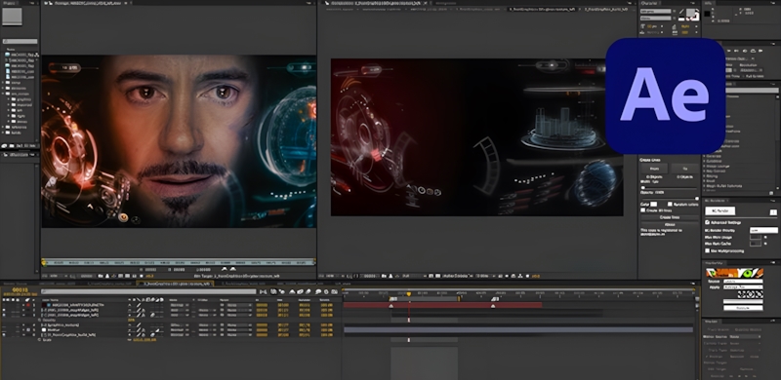The height and width of the screenshot is (380, 781).
Task: Open the Active Camera view dropdown
Action: pos(457,276)
